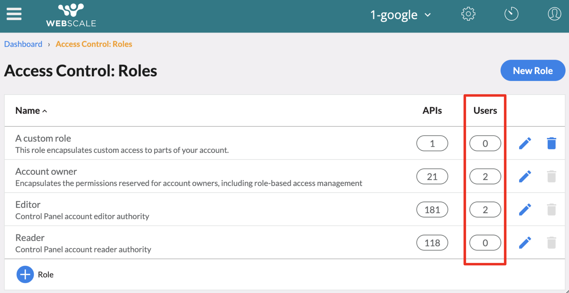The width and height of the screenshot is (569, 293).
Task: View users count for Account owner
Action: (485, 176)
